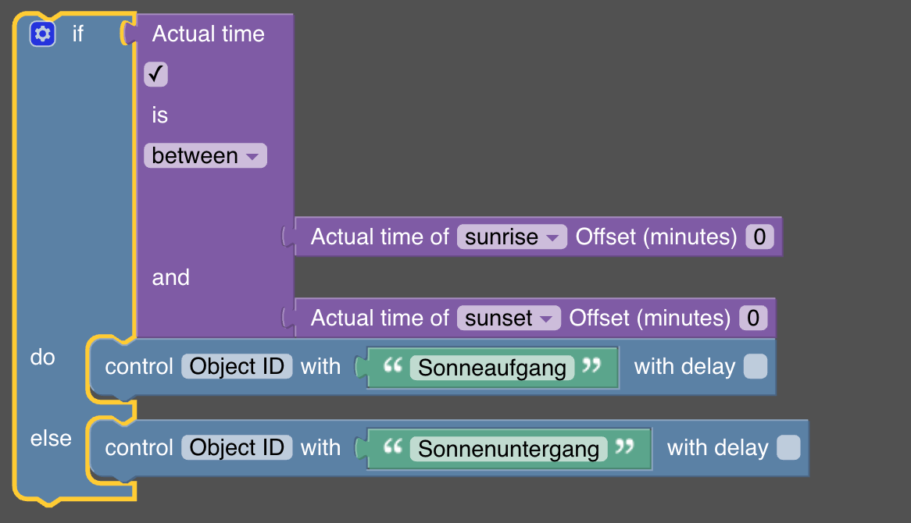Open the between comparison dropdown
The height and width of the screenshot is (523, 911).
point(205,155)
